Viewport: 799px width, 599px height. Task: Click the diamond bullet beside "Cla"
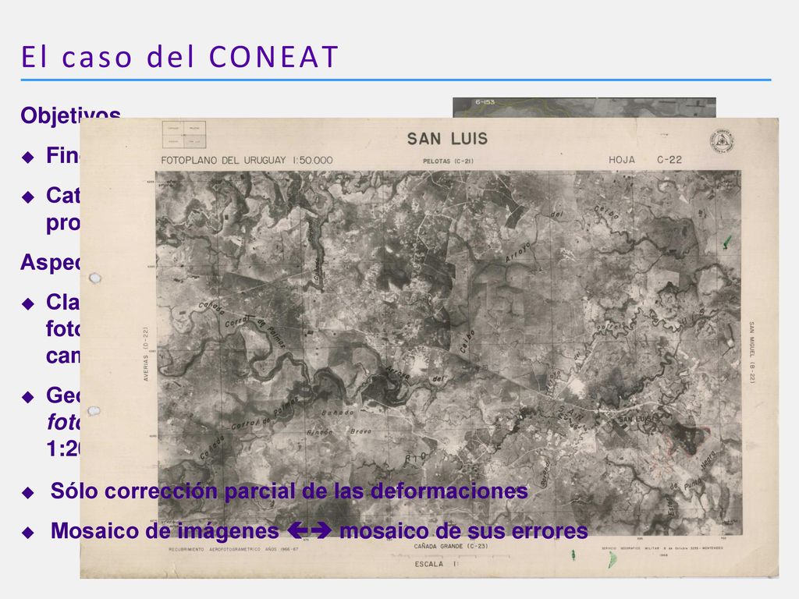pos(28,304)
